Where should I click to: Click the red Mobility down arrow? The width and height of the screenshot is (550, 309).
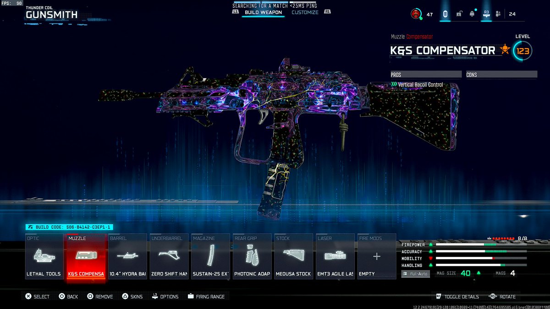[431, 259]
